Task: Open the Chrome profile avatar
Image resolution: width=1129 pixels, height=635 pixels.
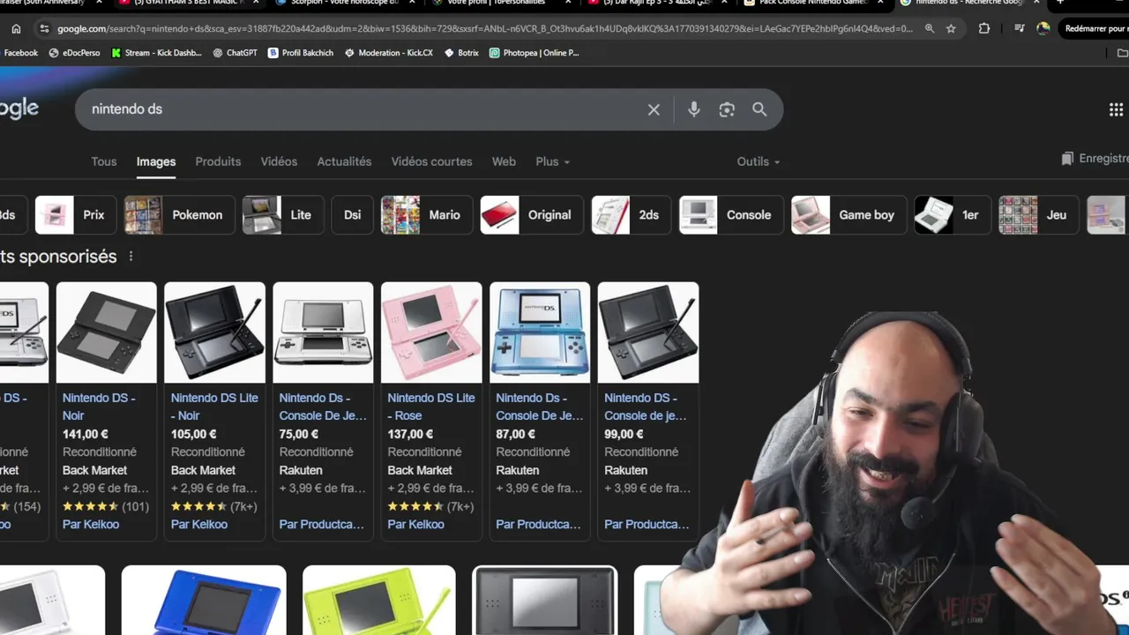Action: 1043,28
